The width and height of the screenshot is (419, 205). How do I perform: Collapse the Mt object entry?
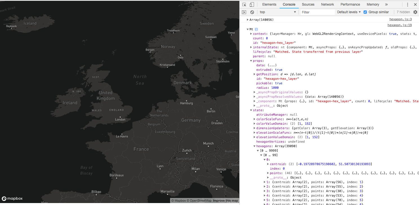(x=248, y=29)
